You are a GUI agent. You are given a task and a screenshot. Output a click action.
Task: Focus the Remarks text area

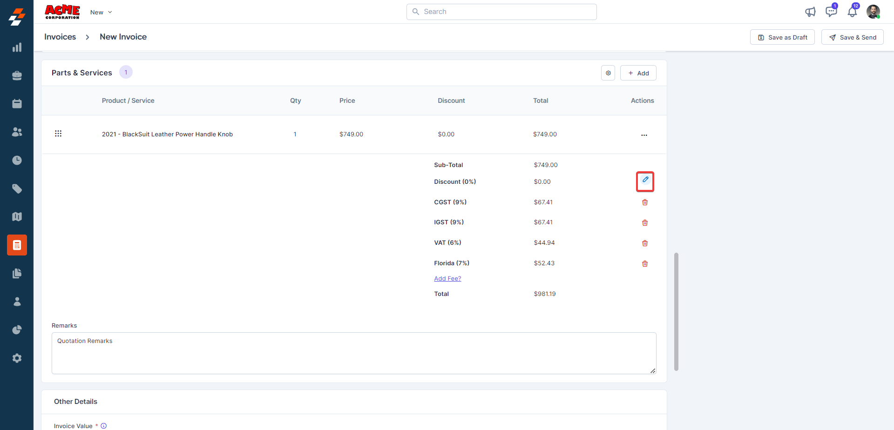click(354, 353)
